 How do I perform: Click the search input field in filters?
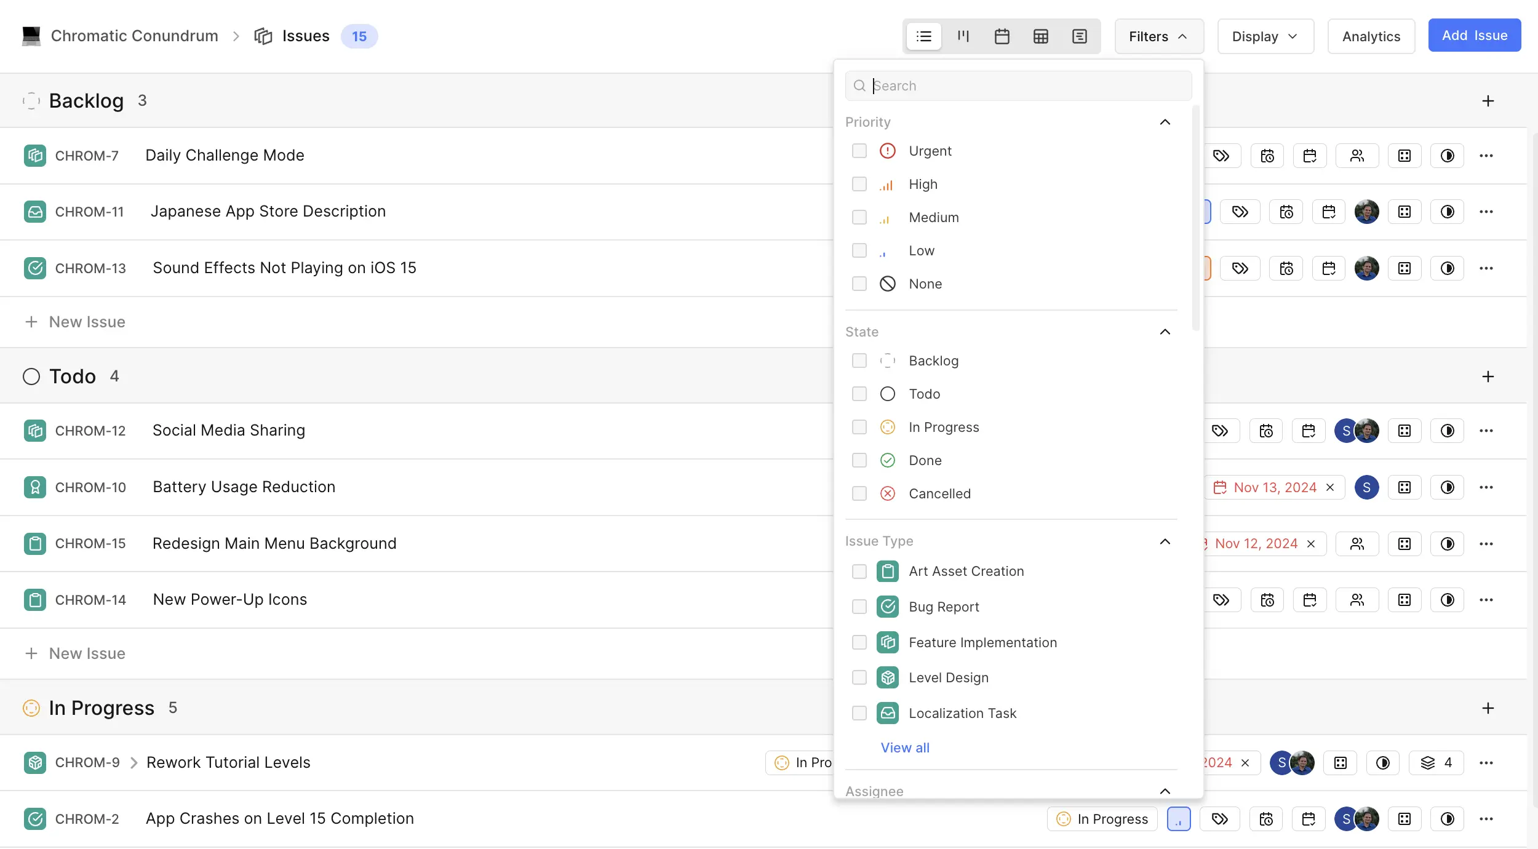(1018, 85)
